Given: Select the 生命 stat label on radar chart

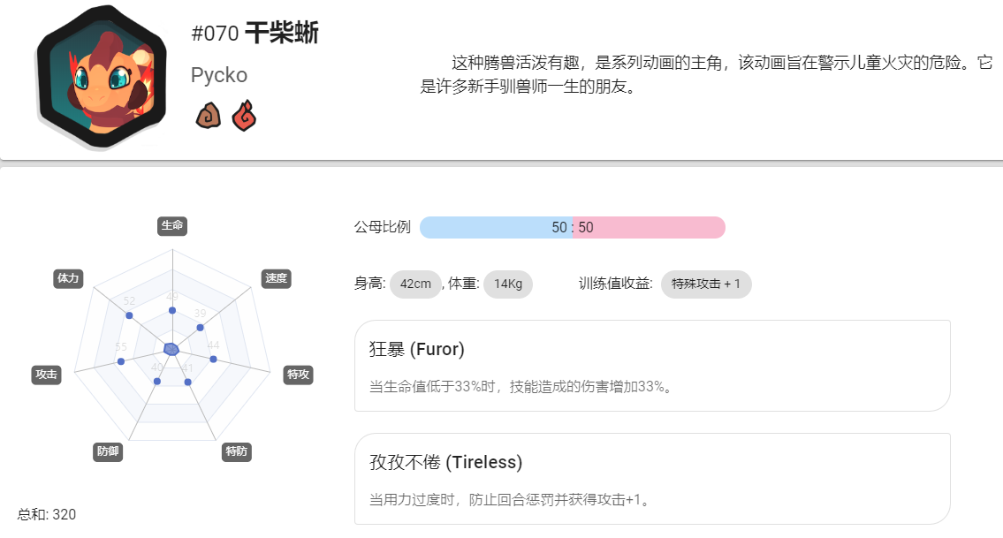Looking at the screenshot, I should 172,226.
